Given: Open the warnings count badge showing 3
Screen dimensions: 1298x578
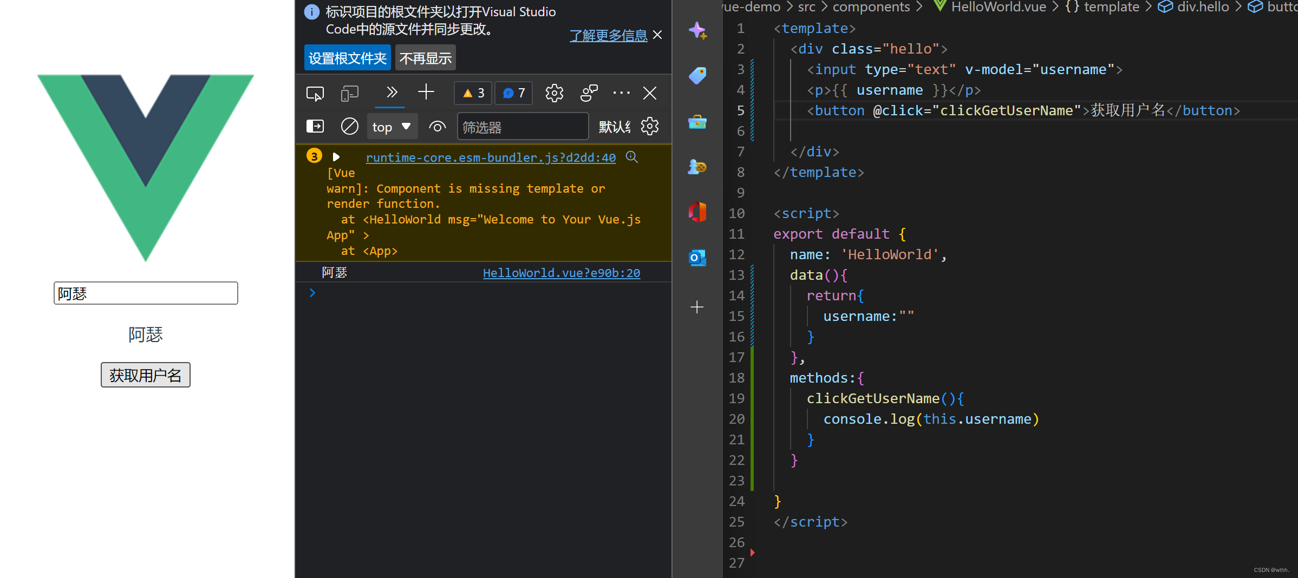Looking at the screenshot, I should pyautogui.click(x=473, y=93).
